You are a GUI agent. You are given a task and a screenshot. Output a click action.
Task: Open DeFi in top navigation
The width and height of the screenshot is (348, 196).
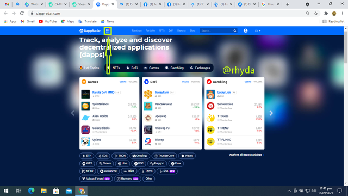171,30
